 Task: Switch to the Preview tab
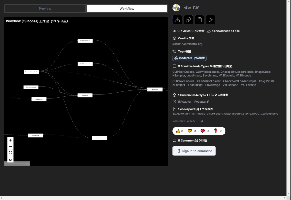(45, 9)
